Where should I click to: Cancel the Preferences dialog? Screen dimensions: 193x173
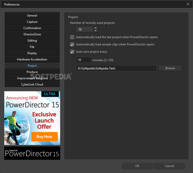click(169, 166)
